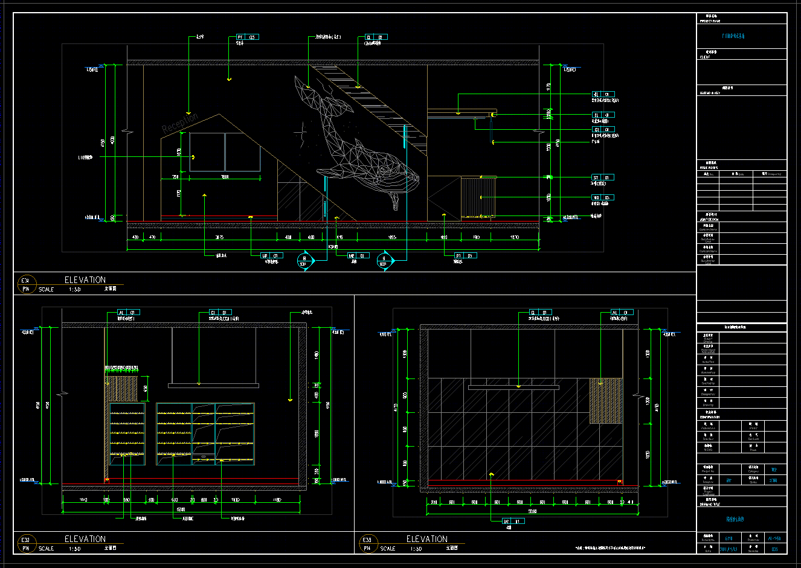Select the suspended light bar in the E35 elevation
801x568 pixels.
(x=513, y=388)
